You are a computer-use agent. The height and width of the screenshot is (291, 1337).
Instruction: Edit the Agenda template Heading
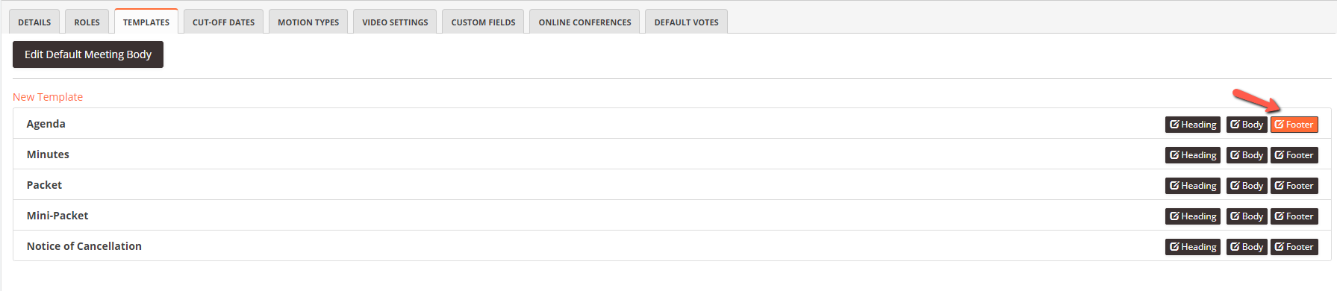pyautogui.click(x=1193, y=125)
